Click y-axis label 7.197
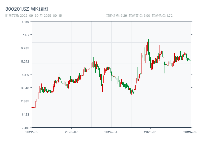 coord(25,35)
